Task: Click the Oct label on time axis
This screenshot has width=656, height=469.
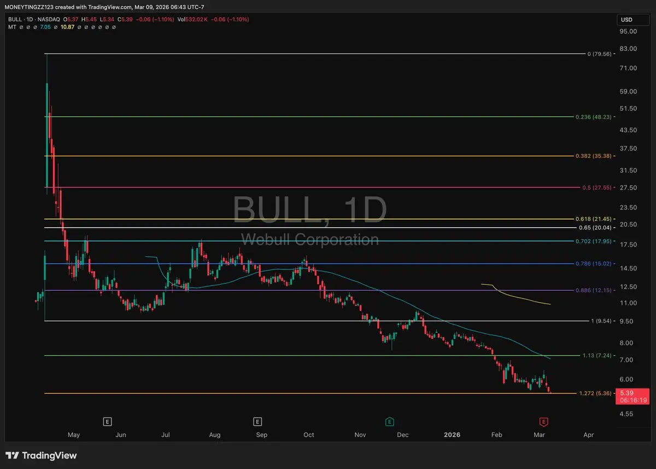Action: [309, 435]
